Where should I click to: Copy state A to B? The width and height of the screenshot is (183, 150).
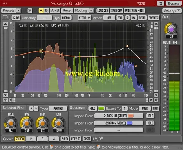pos(55,10)
